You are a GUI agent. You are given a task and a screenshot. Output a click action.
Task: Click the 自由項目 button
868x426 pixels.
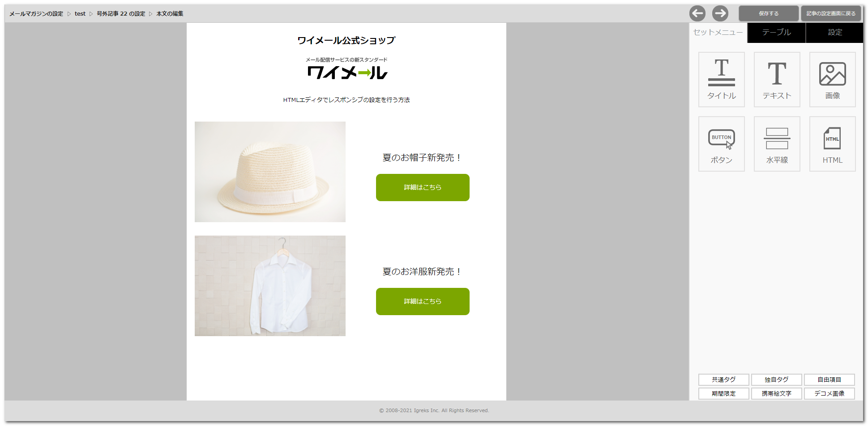click(x=829, y=380)
